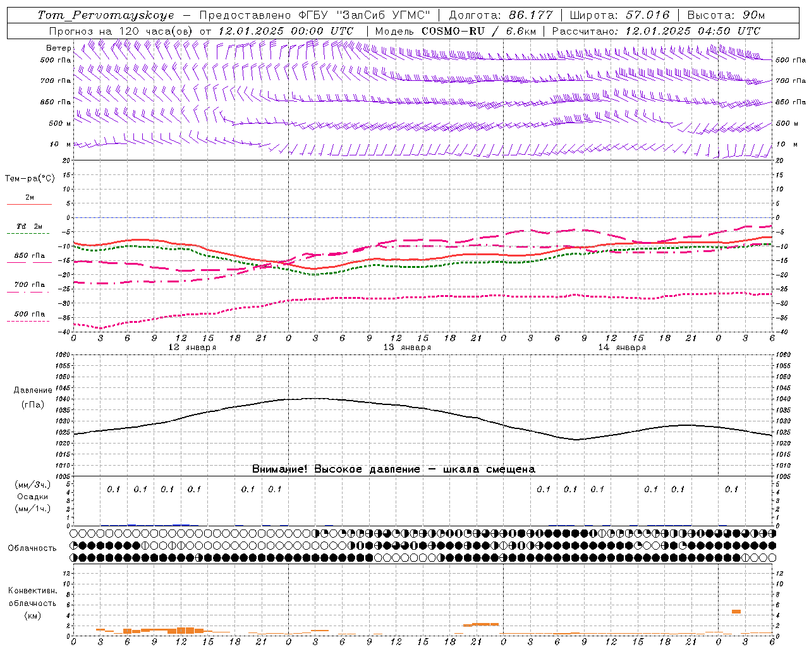Click the forecast header Прогноз на 120 часа(ов)
The width and height of the screenshot is (809, 647).
[x=121, y=31]
